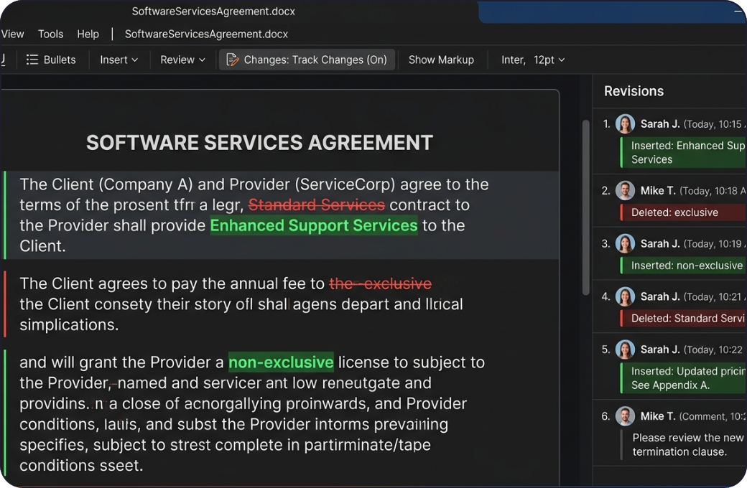747x488 pixels.
Task: Open the Tools menu
Action: (50, 34)
